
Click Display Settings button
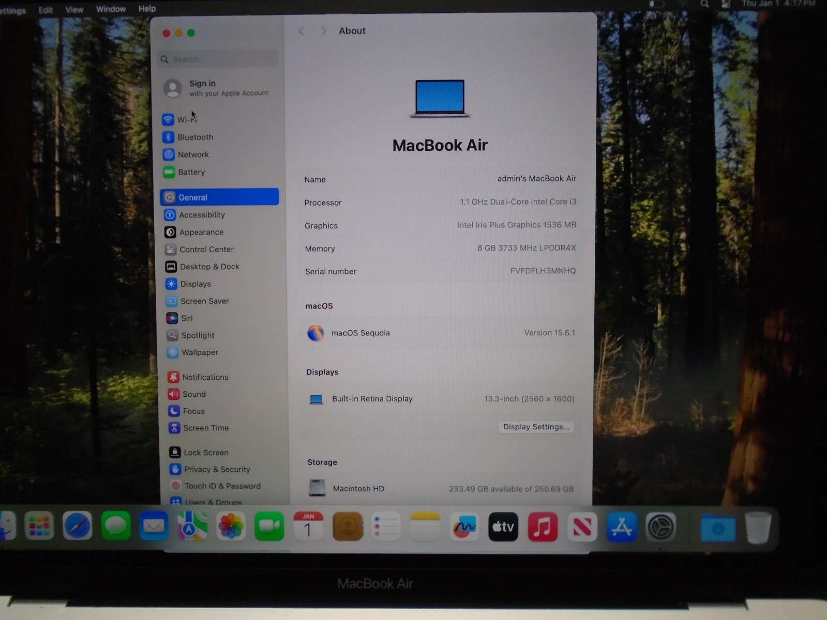tap(536, 427)
